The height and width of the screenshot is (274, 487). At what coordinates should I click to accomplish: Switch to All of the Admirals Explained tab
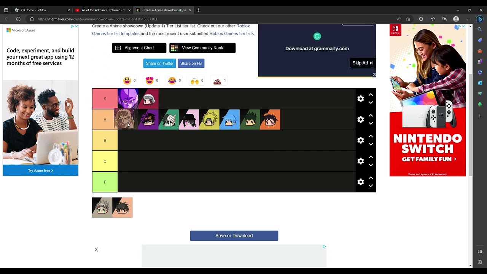(x=103, y=10)
